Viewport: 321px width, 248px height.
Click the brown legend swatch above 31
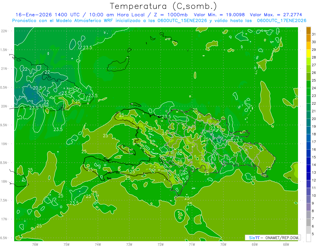click(x=308, y=30)
